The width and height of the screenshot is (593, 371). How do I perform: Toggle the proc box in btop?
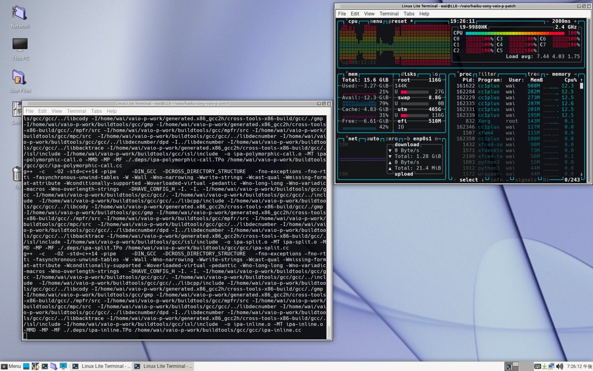point(466,74)
